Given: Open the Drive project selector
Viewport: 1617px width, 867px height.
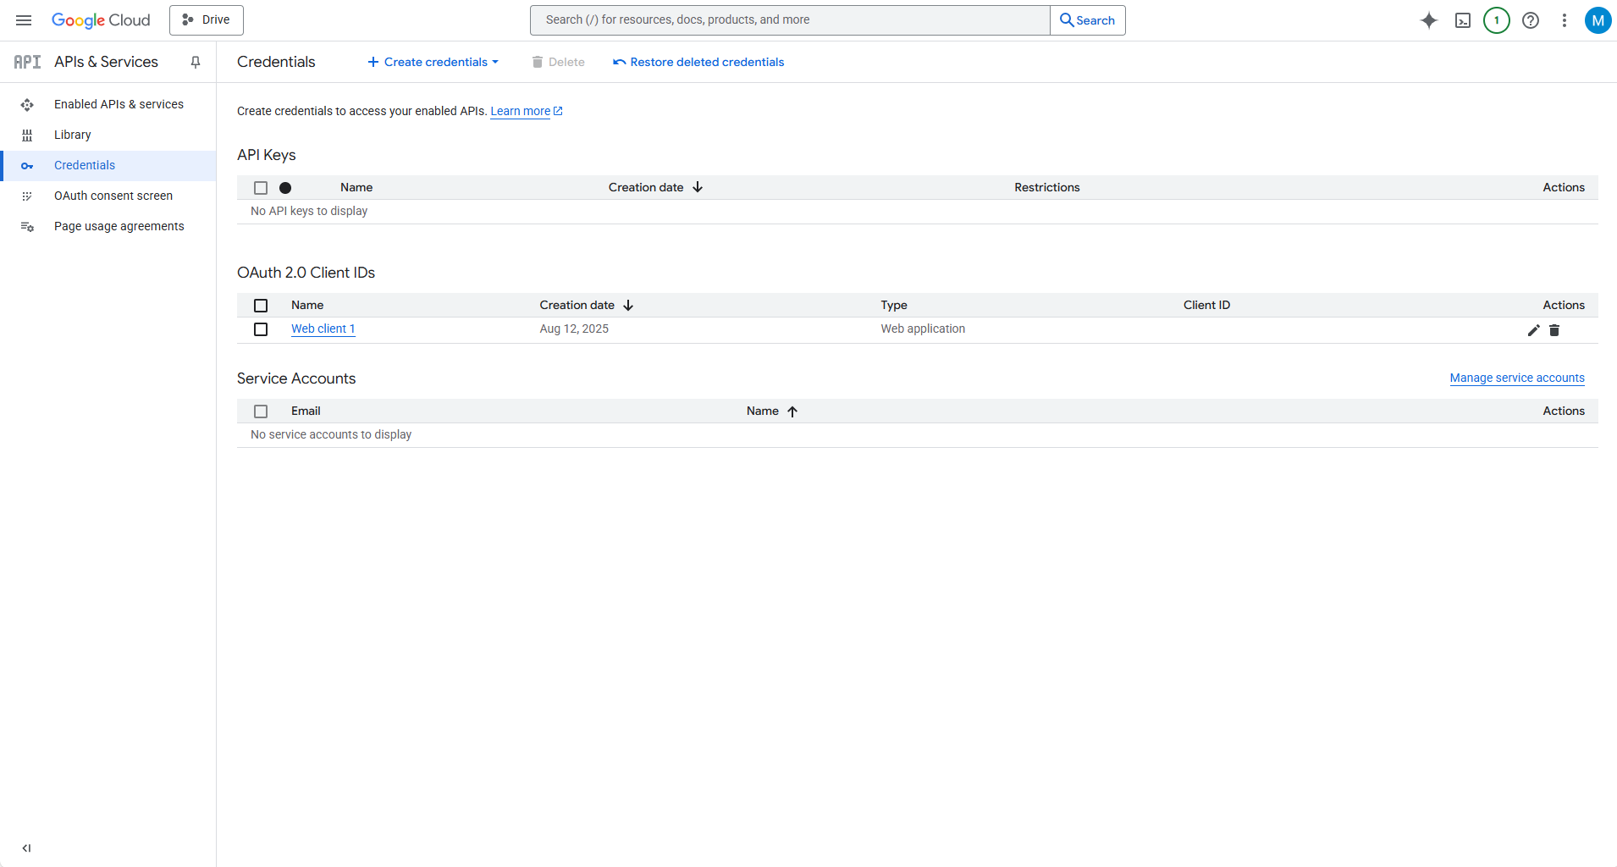Looking at the screenshot, I should pos(207,20).
